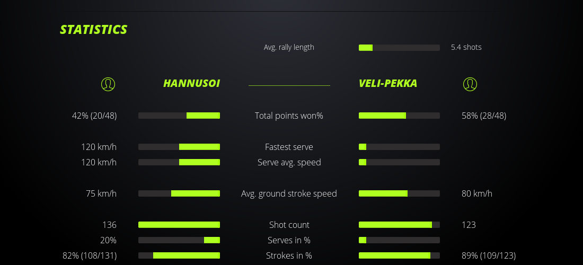Click Hannusoi's Total points won bar
The width and height of the screenshot is (583, 265).
(179, 116)
